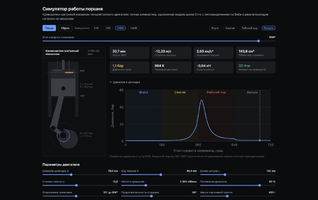Click the Давление, бар vertical axis title

[x=112, y=116]
